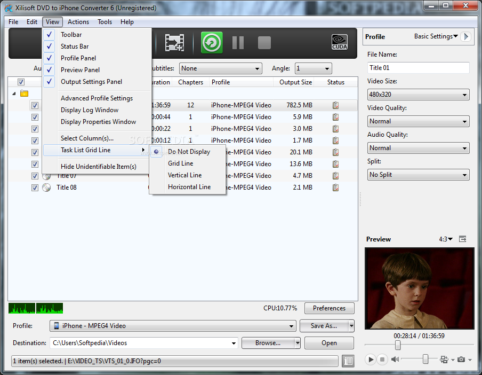Uncheck the Title 08 checkbox
Viewport: 482px width, 375px height.
coord(35,187)
